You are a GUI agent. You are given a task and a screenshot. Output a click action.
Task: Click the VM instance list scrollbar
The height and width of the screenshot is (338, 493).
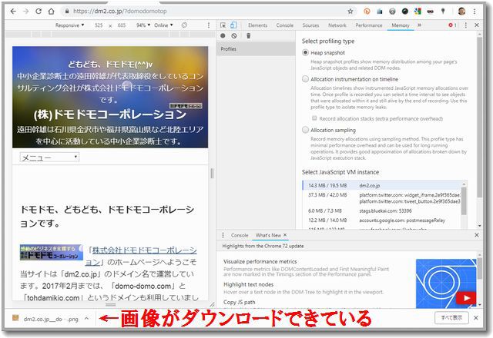[x=464, y=200]
